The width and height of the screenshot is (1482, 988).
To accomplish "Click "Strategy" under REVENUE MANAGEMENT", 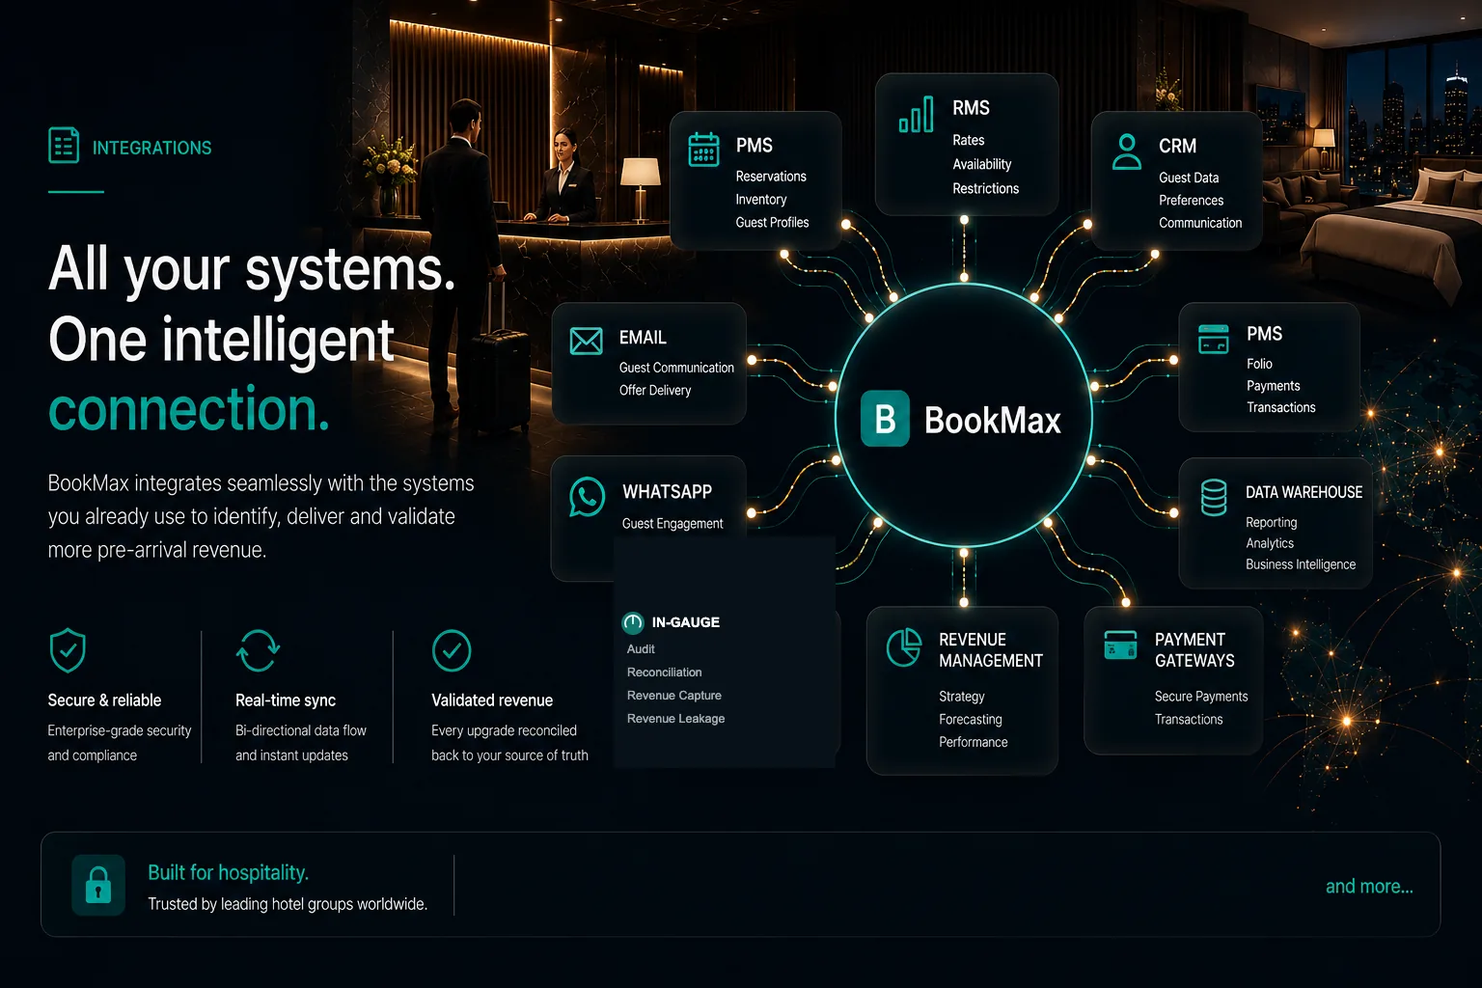I will pos(962,697).
